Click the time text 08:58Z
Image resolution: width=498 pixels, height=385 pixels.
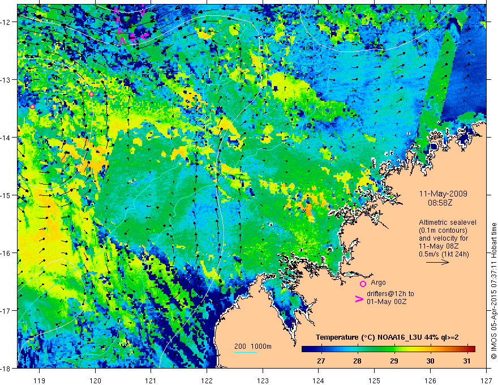tap(440, 202)
